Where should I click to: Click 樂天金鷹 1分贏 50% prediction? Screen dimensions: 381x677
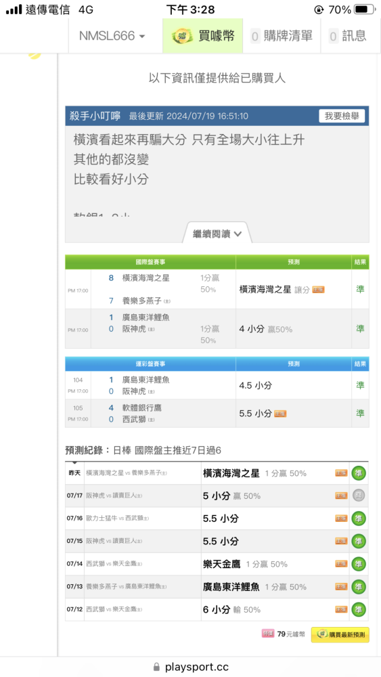(x=245, y=565)
